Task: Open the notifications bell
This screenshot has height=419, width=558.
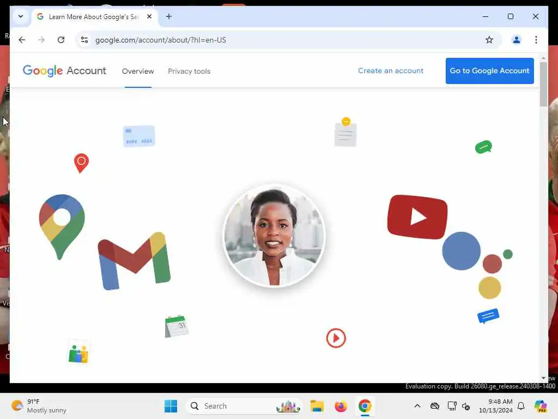Action: (x=521, y=406)
